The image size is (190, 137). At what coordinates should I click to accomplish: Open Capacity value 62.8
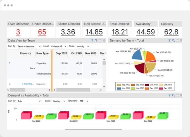tap(171, 32)
